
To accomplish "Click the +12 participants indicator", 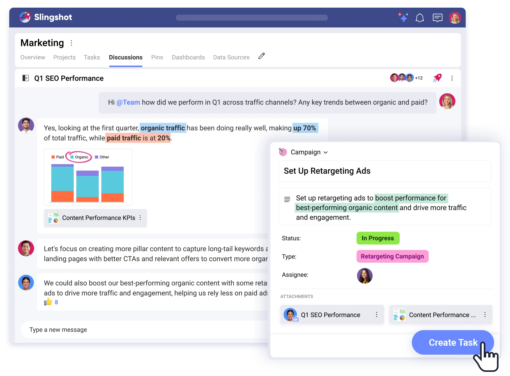I will [418, 78].
